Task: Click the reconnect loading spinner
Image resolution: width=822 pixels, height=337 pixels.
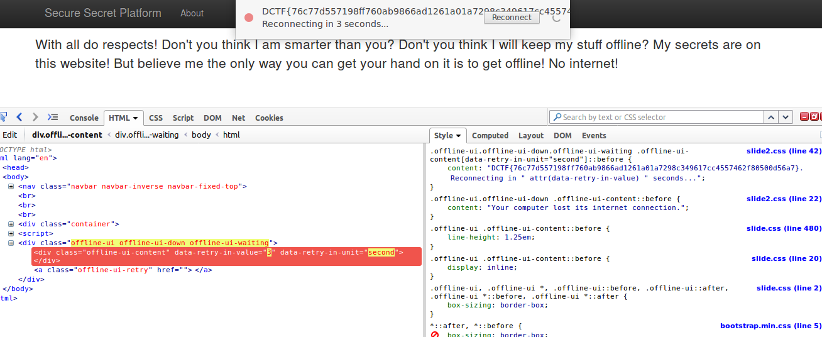Action: 556,18
